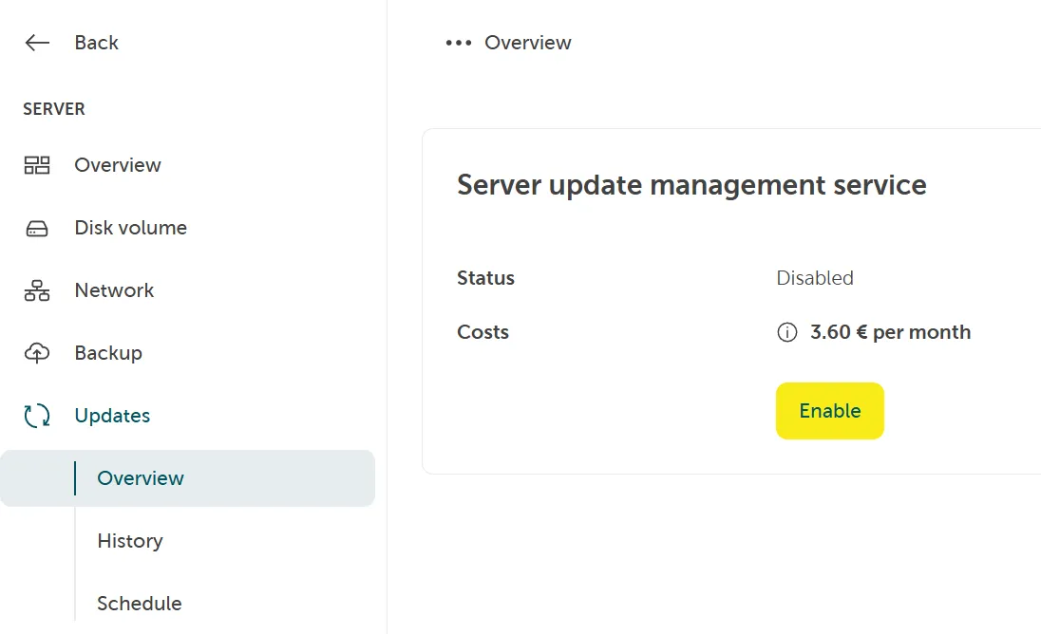
Task: Open Backup via the cloud icon
Action: pos(37,352)
